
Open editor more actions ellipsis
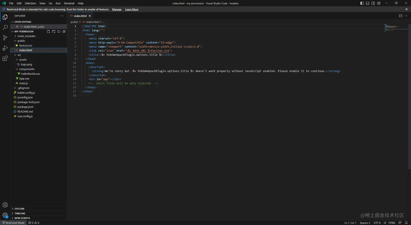coord(406,16)
